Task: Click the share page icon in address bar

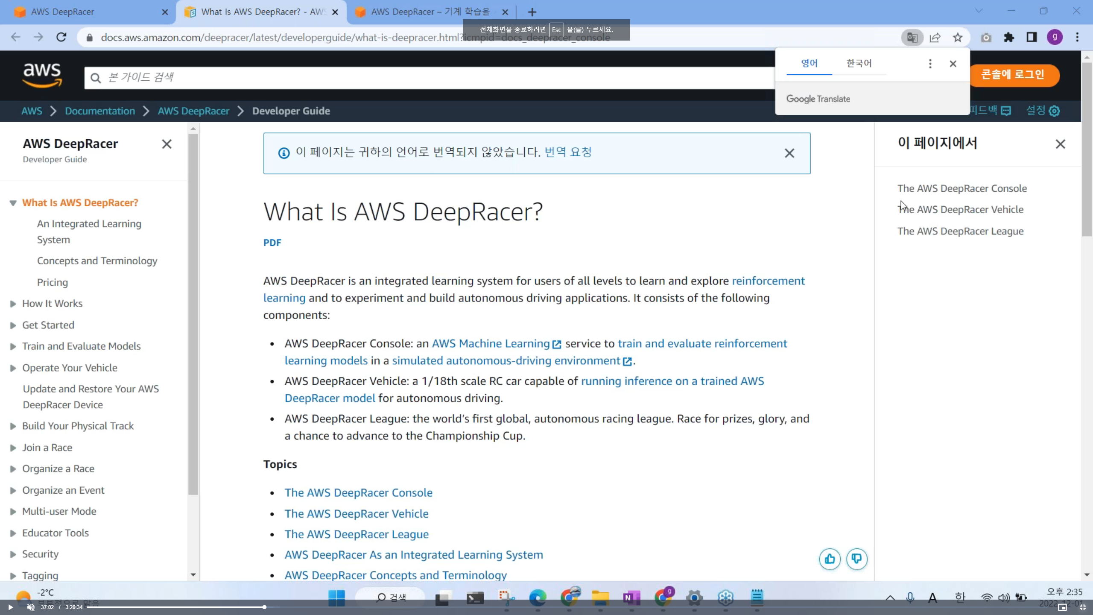Action: click(x=935, y=38)
